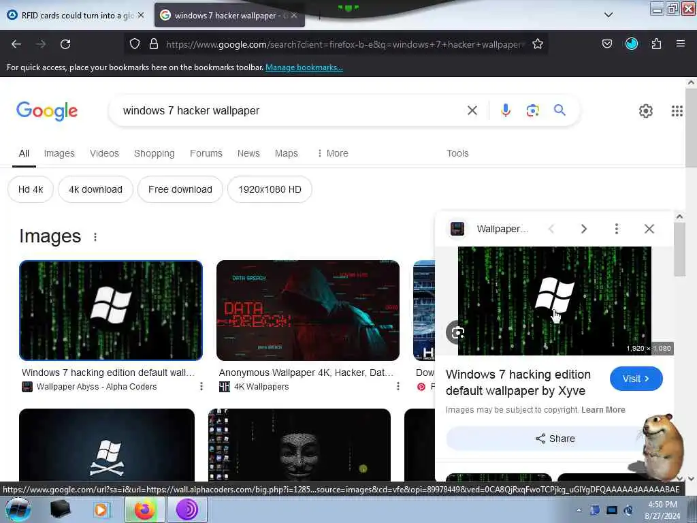Open Google homepage via the logo
Screen dimensions: 697x523
[x=47, y=111]
